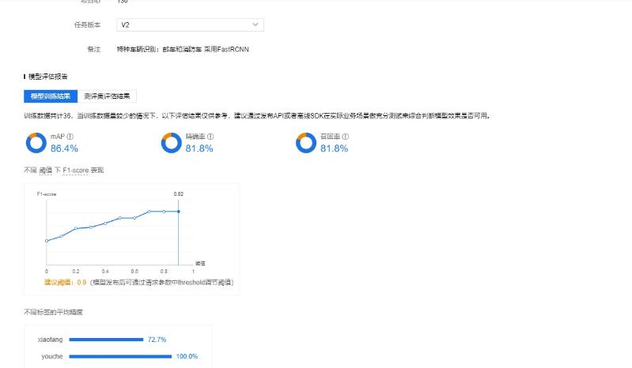Click the 0.82 label above the chart

[179, 193]
